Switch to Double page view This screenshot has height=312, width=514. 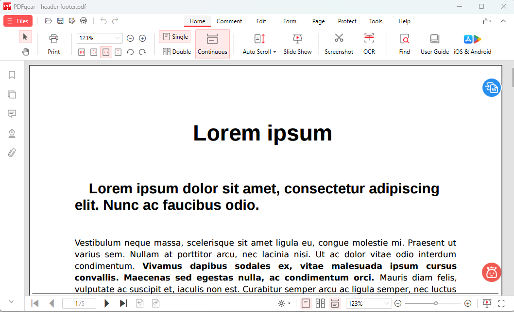pyautogui.click(x=176, y=52)
